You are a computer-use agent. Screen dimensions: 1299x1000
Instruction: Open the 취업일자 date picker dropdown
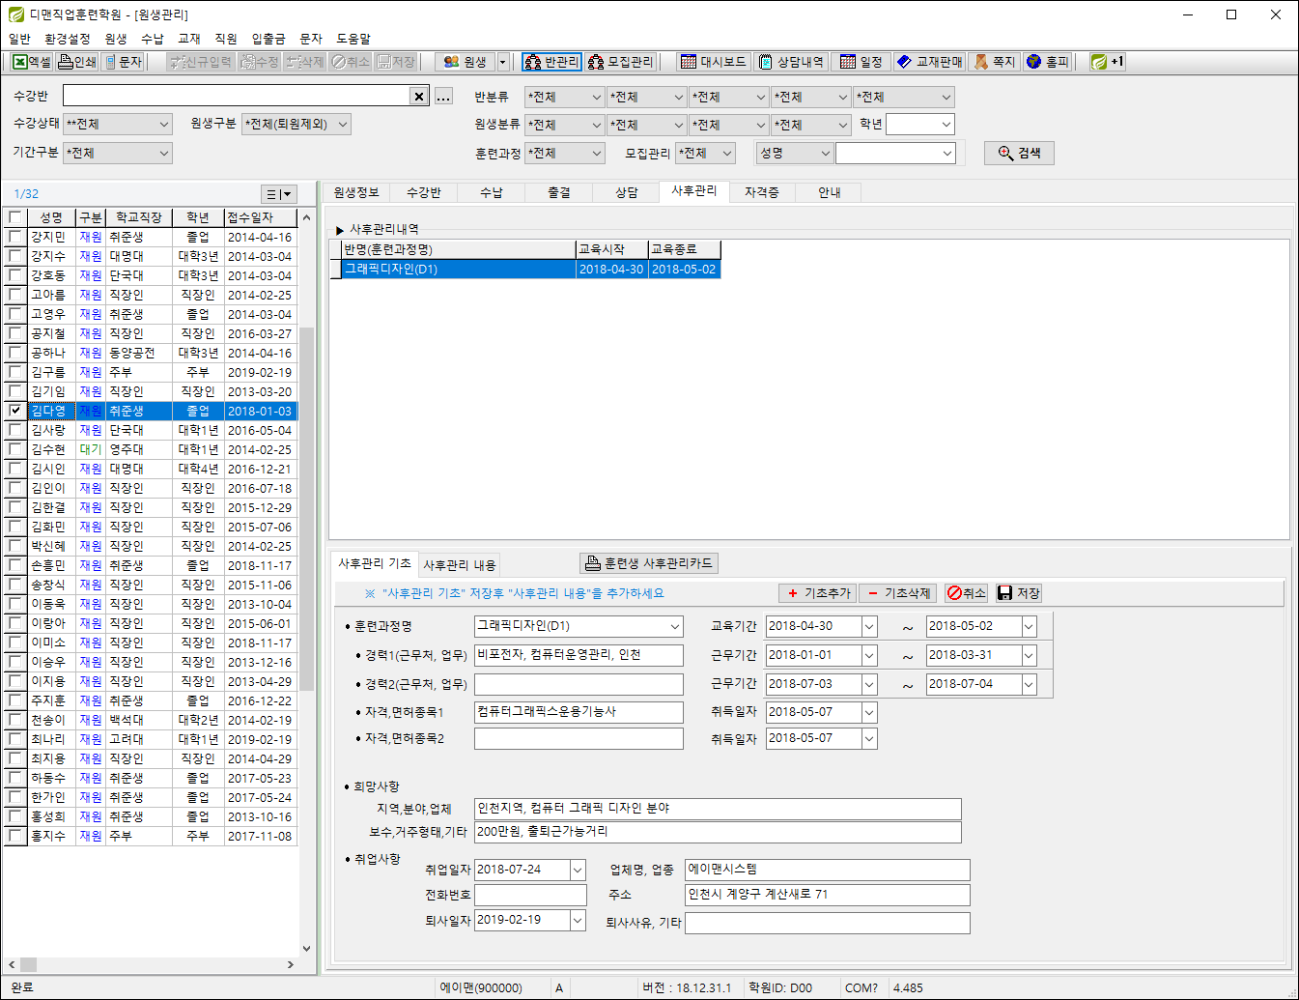(x=578, y=870)
